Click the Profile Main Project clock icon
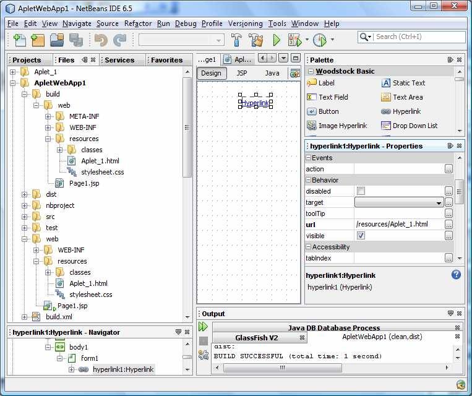Viewport: 472px width, 396px height. (x=320, y=40)
